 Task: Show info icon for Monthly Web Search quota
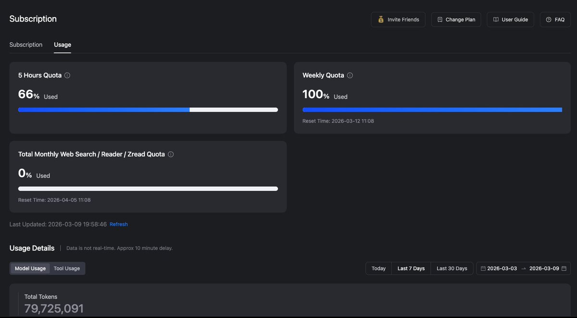171,154
